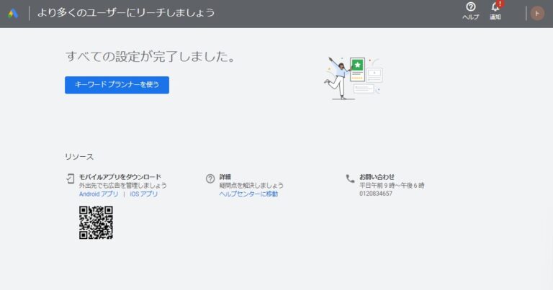
Task: Click the question mark icon beside 詳細
Action: pyautogui.click(x=210, y=178)
